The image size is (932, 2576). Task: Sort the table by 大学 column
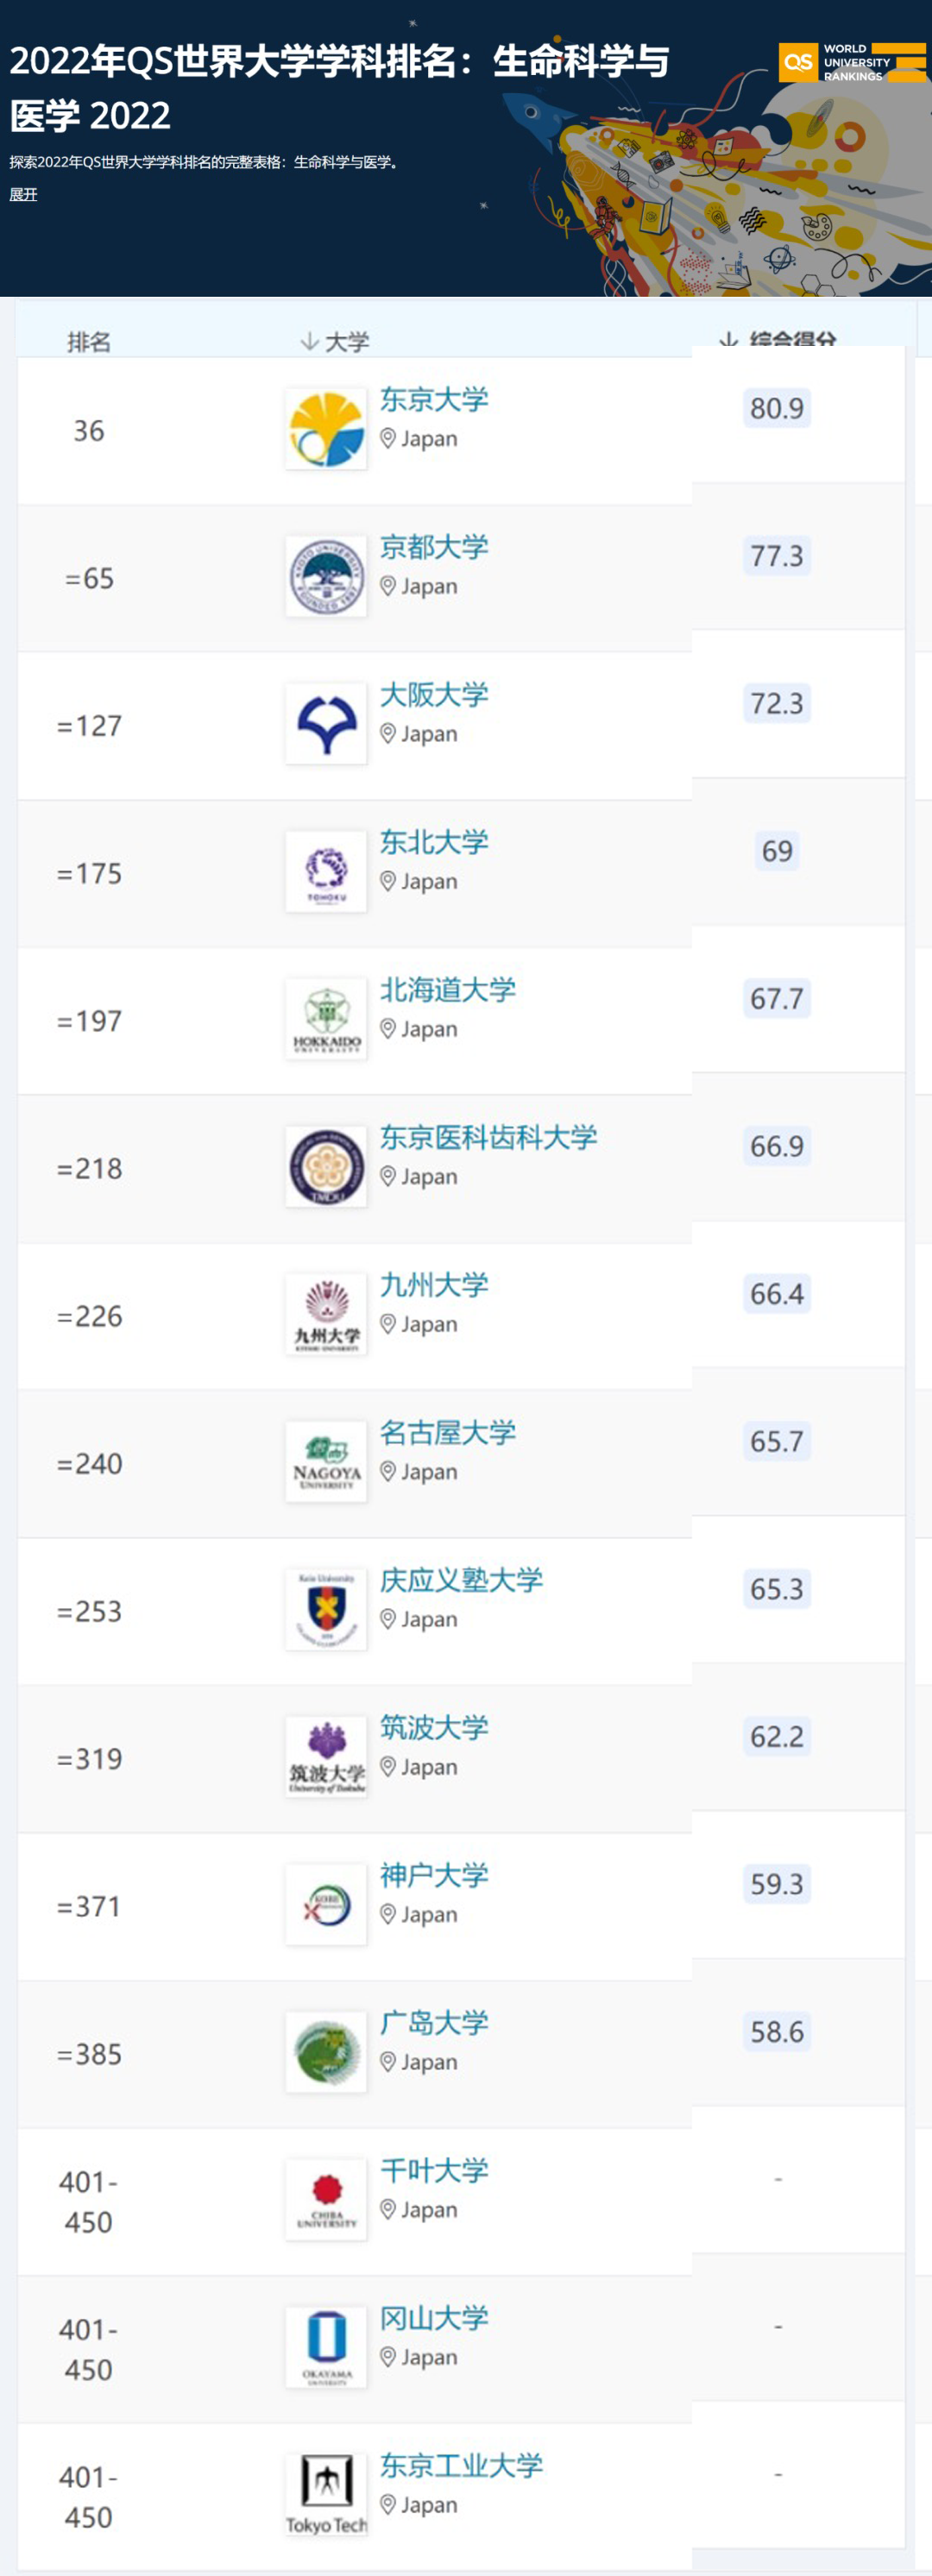336,342
